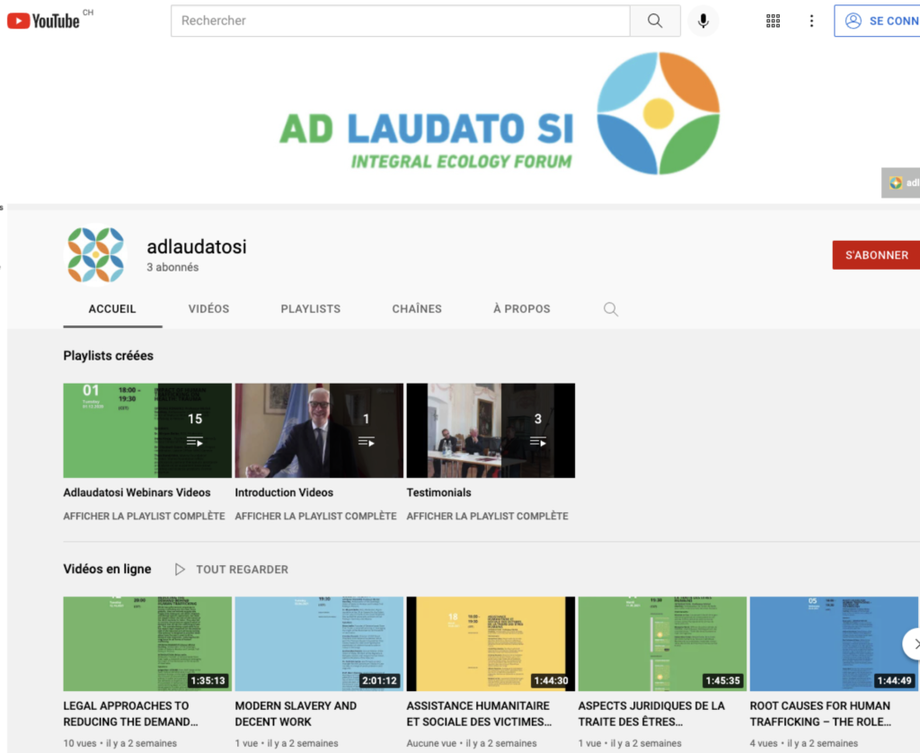
Task: Go to the CHAÎNES tab
Action: click(x=417, y=309)
